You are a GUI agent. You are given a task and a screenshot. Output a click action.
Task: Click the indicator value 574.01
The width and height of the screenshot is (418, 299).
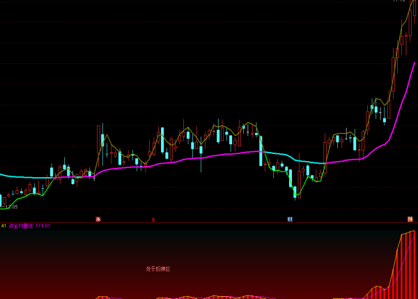(45, 226)
